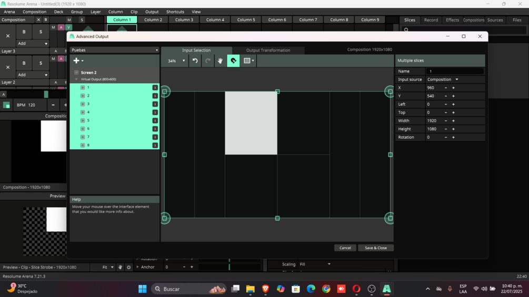Switch to Effects panel tab
Screen dimensions: 529x297
pyautogui.click(x=452, y=20)
